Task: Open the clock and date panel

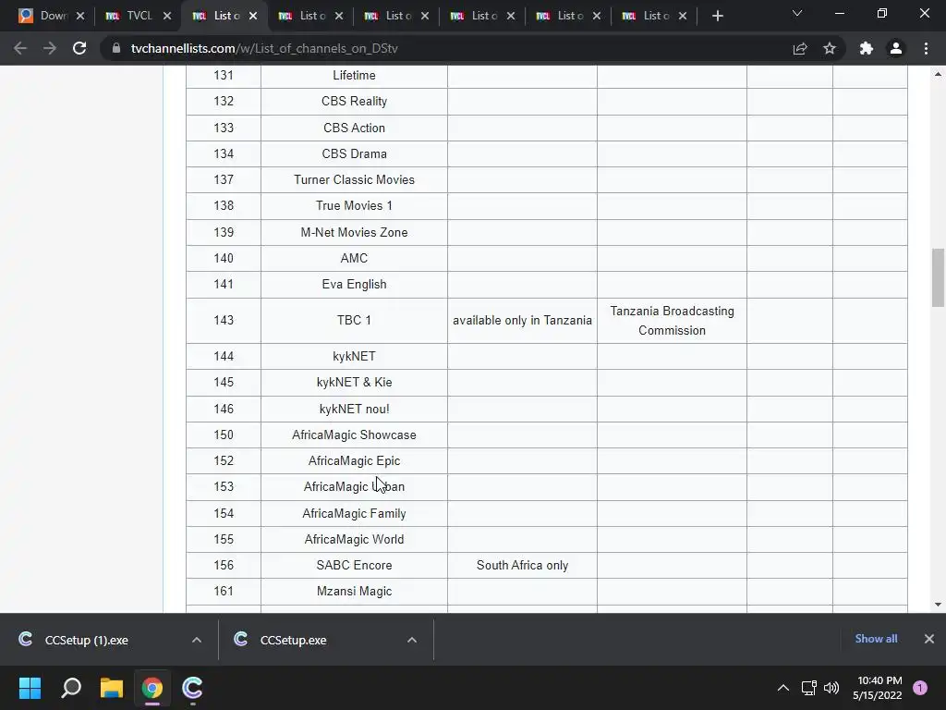Action: [x=878, y=688]
